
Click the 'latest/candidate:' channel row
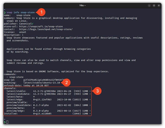pyautogui.click(x=49, y=94)
